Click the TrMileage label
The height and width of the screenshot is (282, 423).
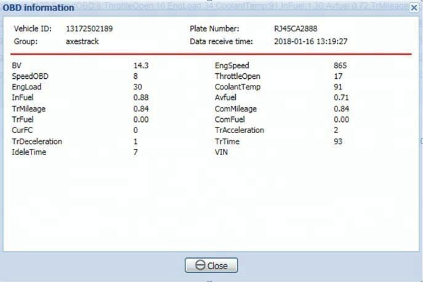pos(28,109)
